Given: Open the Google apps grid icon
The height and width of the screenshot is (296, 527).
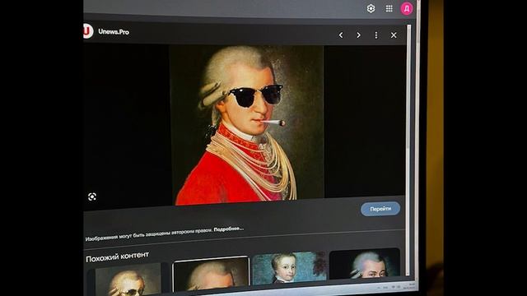Looking at the screenshot, I should click(x=389, y=8).
